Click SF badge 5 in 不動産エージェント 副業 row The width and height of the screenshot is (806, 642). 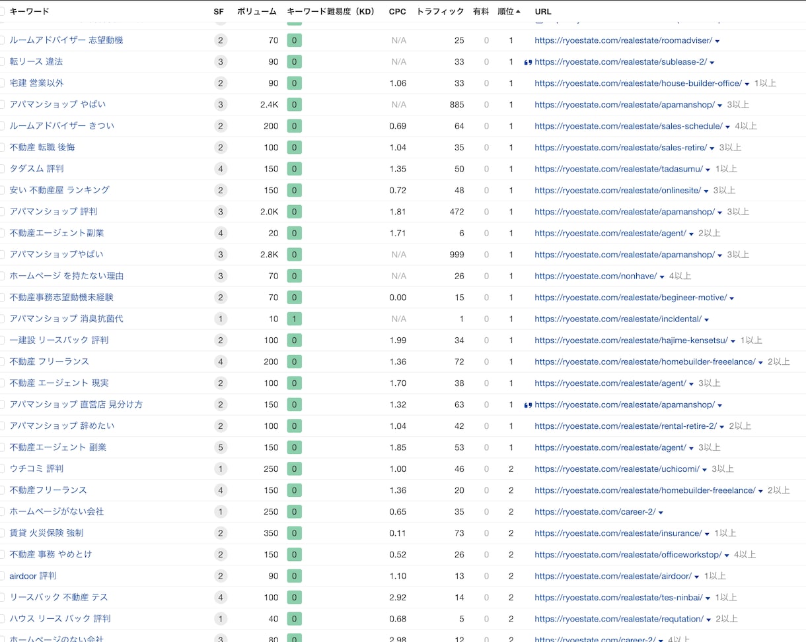(221, 447)
